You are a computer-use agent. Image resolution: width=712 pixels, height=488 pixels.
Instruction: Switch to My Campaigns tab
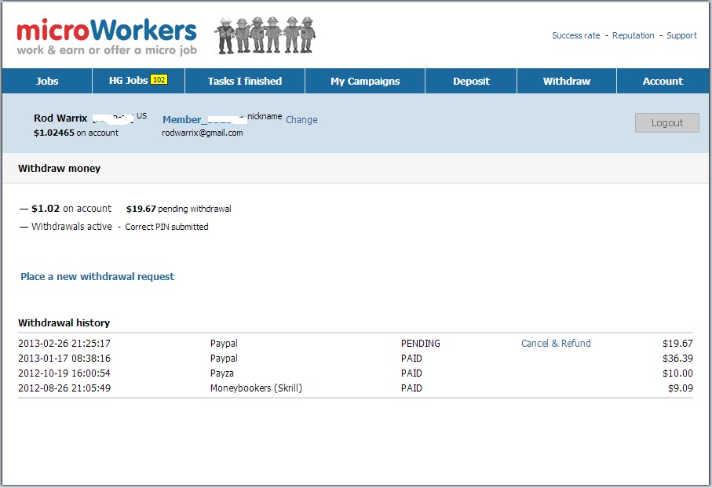tap(365, 81)
